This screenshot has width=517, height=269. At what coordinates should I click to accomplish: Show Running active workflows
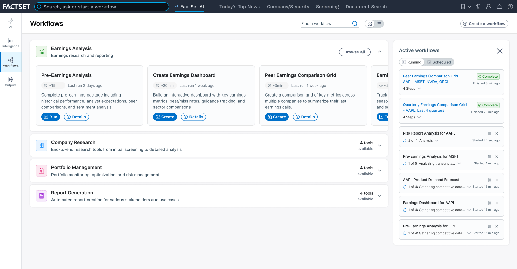click(411, 62)
